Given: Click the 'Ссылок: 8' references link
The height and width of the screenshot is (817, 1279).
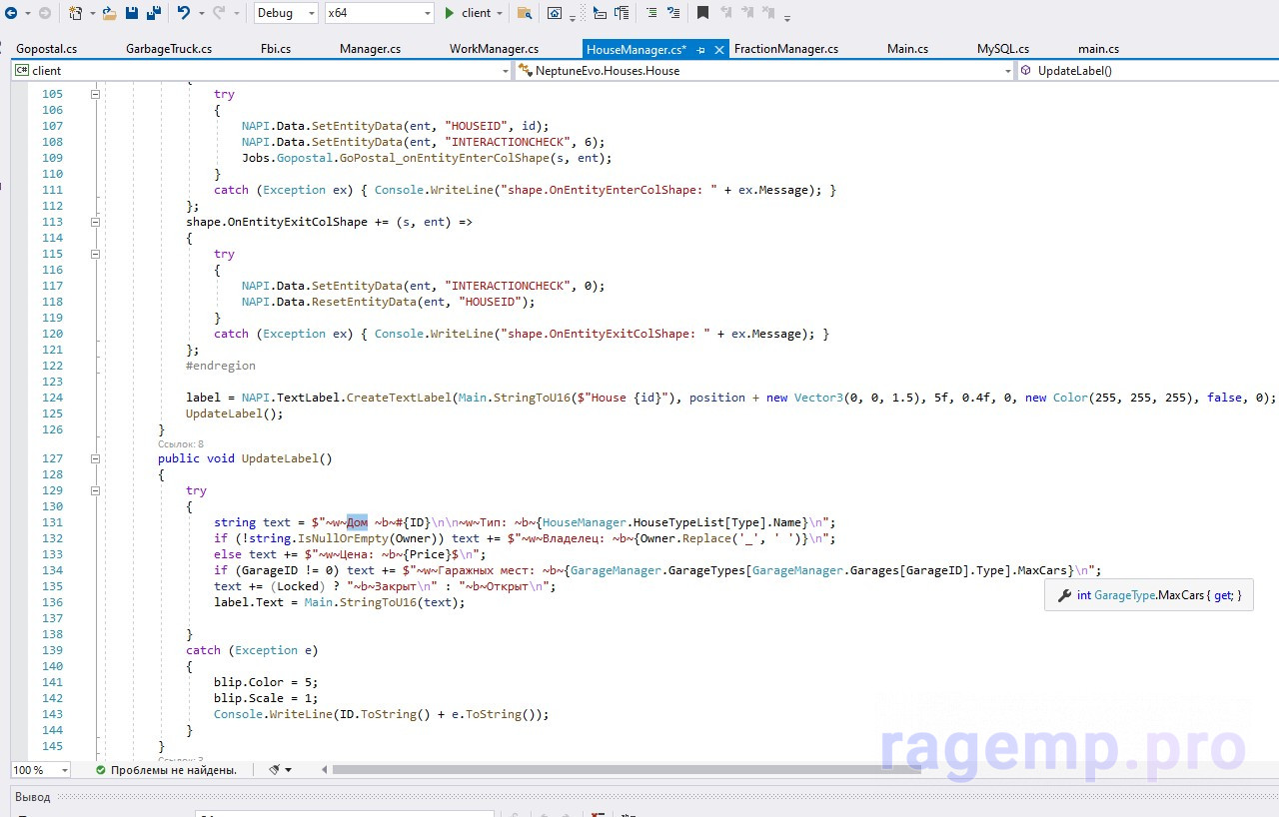Looking at the screenshot, I should 181,443.
